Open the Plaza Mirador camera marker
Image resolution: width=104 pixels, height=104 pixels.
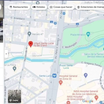[x=88, y=34]
